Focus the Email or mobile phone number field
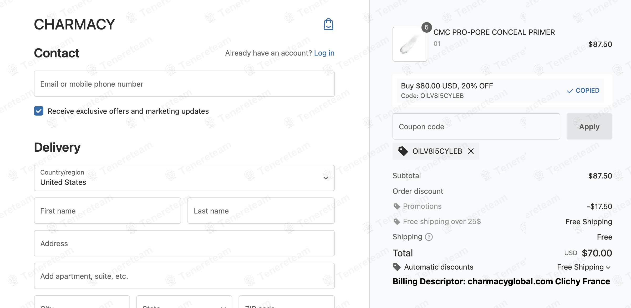Image resolution: width=631 pixels, height=308 pixels. click(x=184, y=84)
